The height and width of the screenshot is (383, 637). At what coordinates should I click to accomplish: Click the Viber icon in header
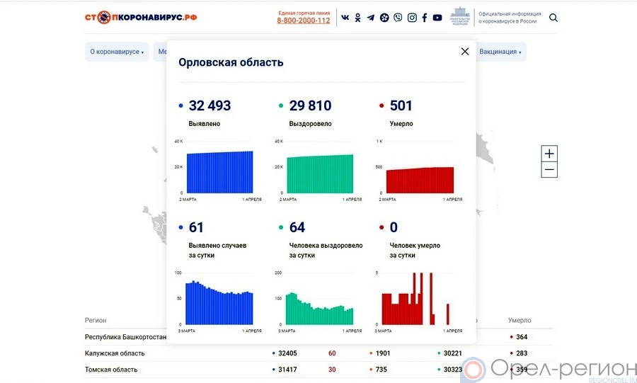click(x=398, y=18)
